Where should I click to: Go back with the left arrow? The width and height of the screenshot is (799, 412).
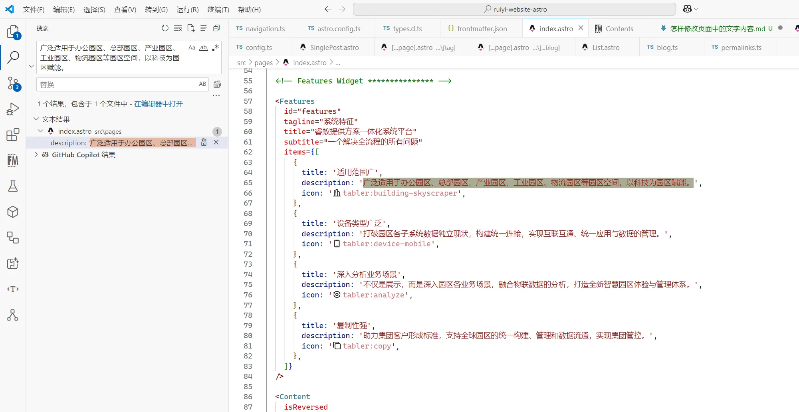point(328,9)
